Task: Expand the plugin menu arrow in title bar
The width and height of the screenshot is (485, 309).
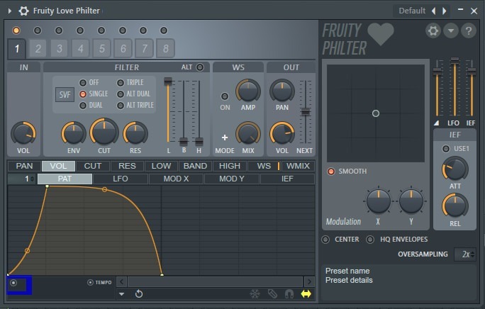Action: click(10, 11)
